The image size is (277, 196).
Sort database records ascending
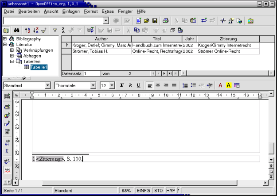click(x=27, y=31)
